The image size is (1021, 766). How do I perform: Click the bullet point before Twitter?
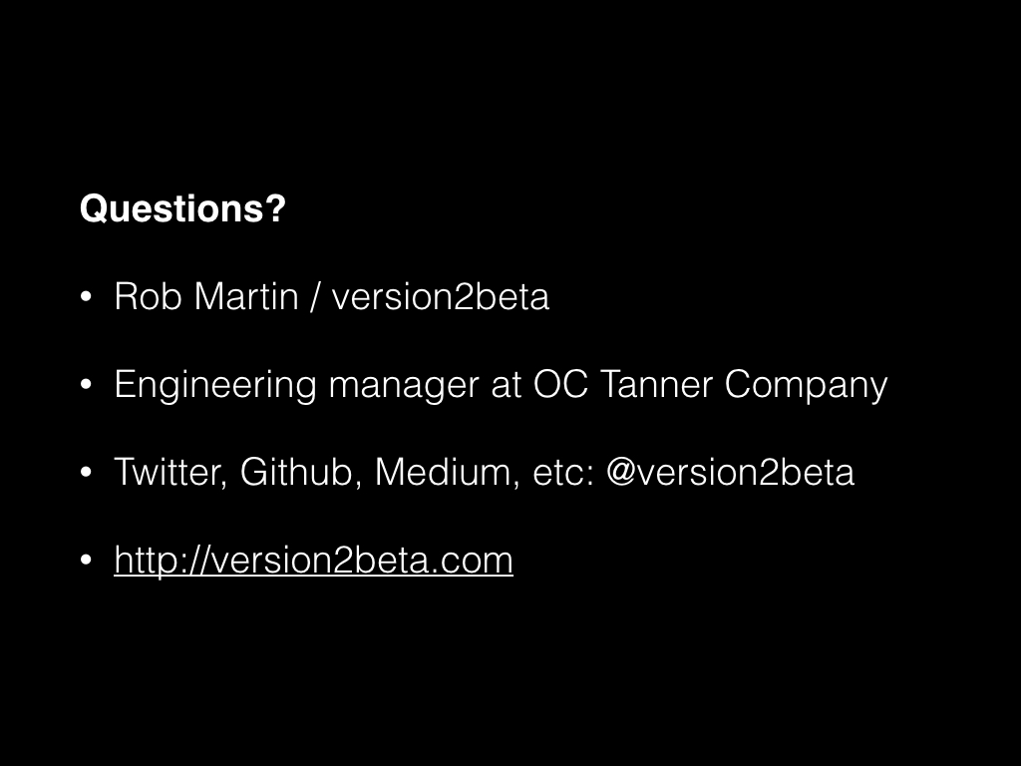click(x=86, y=472)
